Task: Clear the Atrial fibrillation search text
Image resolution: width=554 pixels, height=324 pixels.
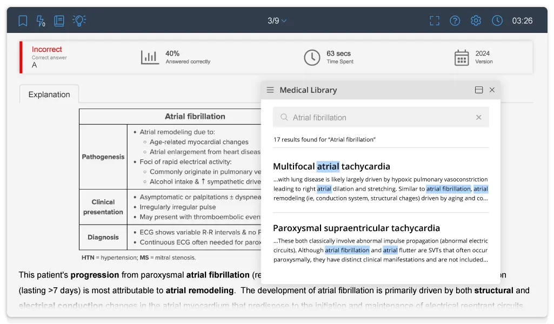Action: pos(479,117)
